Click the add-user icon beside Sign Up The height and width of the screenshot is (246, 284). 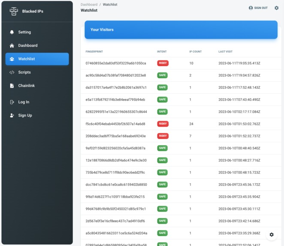click(x=12, y=115)
